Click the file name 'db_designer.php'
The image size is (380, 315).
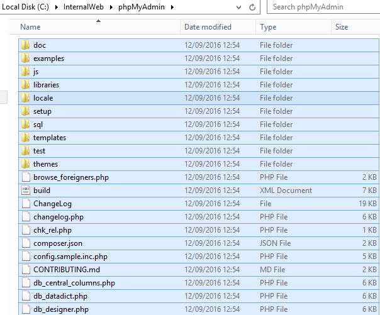[x=61, y=309]
